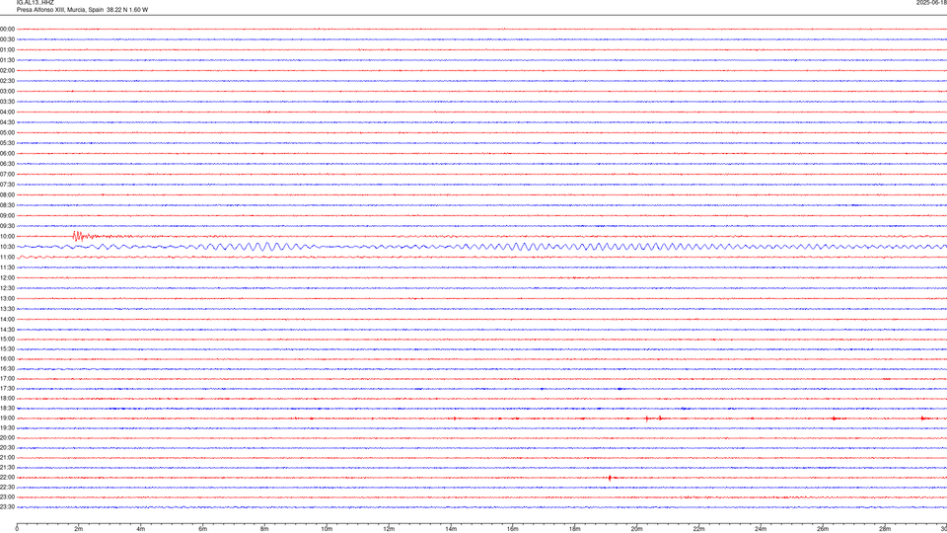Click the 14m tick label on the time axis

coord(451,529)
